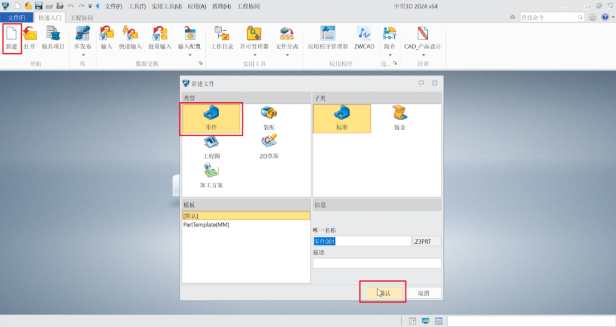Switch to the 快速入门 ribbon tab
Image resolution: width=616 pixels, height=327 pixels.
[x=50, y=18]
